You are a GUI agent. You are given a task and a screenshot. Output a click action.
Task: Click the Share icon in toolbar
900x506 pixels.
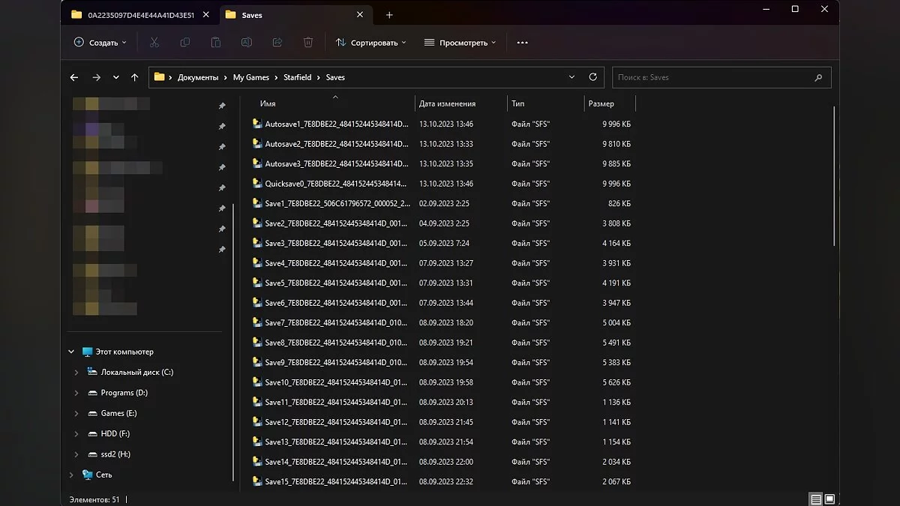(x=277, y=43)
